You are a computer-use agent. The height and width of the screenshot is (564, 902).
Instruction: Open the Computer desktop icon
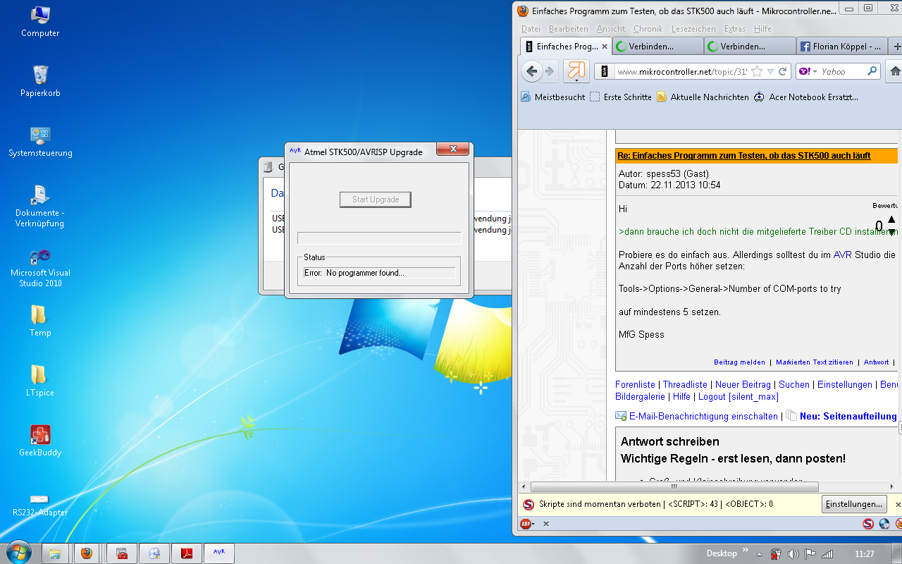pyautogui.click(x=40, y=21)
